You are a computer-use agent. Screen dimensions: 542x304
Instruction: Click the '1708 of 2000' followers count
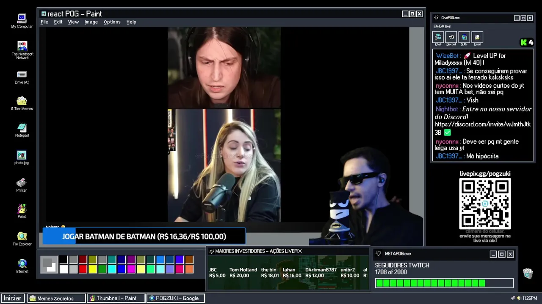click(391, 272)
